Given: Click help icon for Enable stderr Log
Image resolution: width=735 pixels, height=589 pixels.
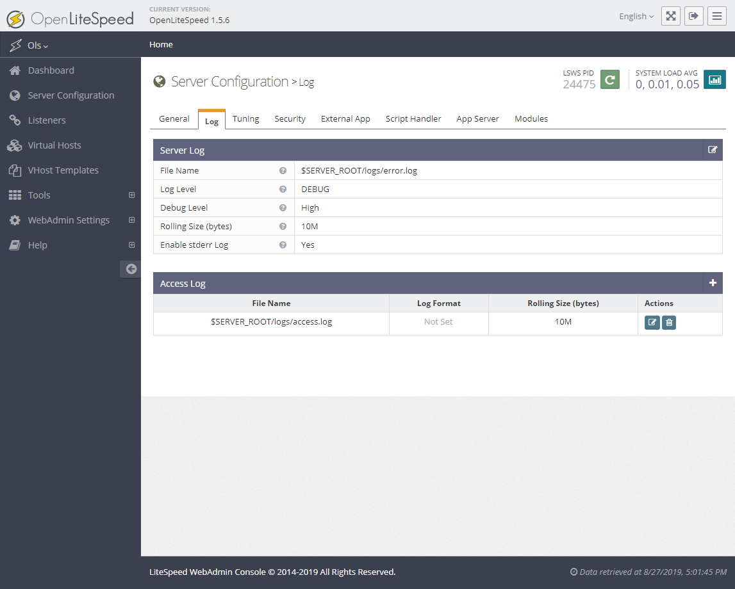Looking at the screenshot, I should [x=283, y=245].
